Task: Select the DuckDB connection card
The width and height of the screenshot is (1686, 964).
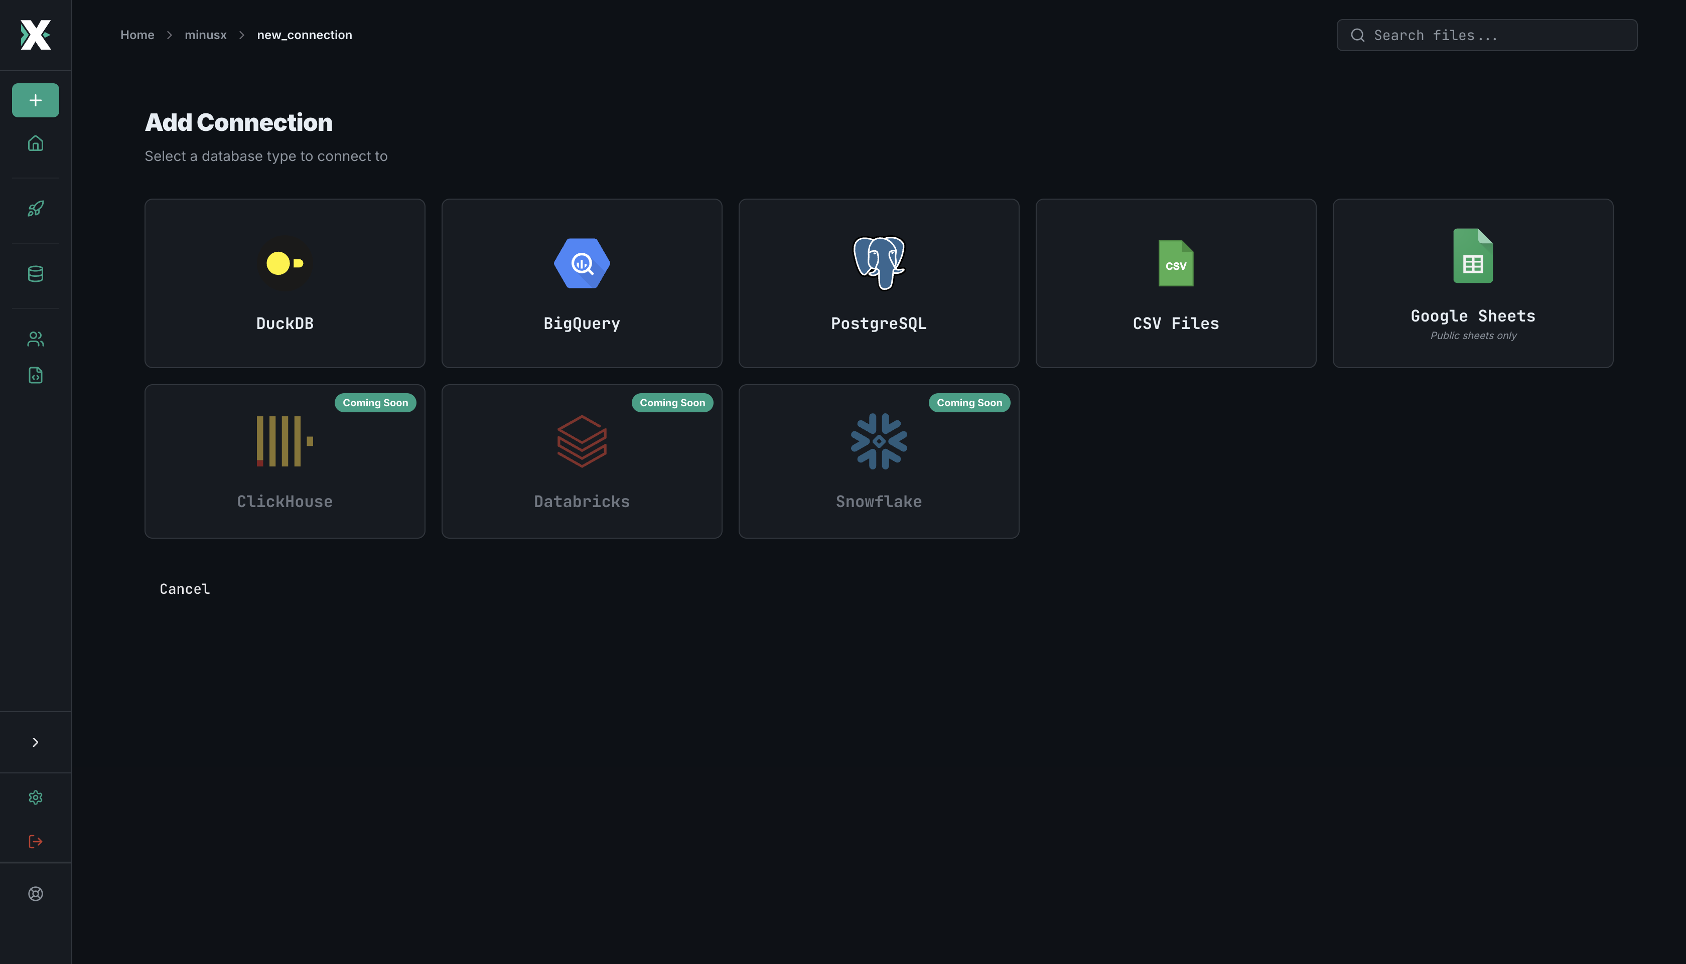Action: (x=285, y=283)
